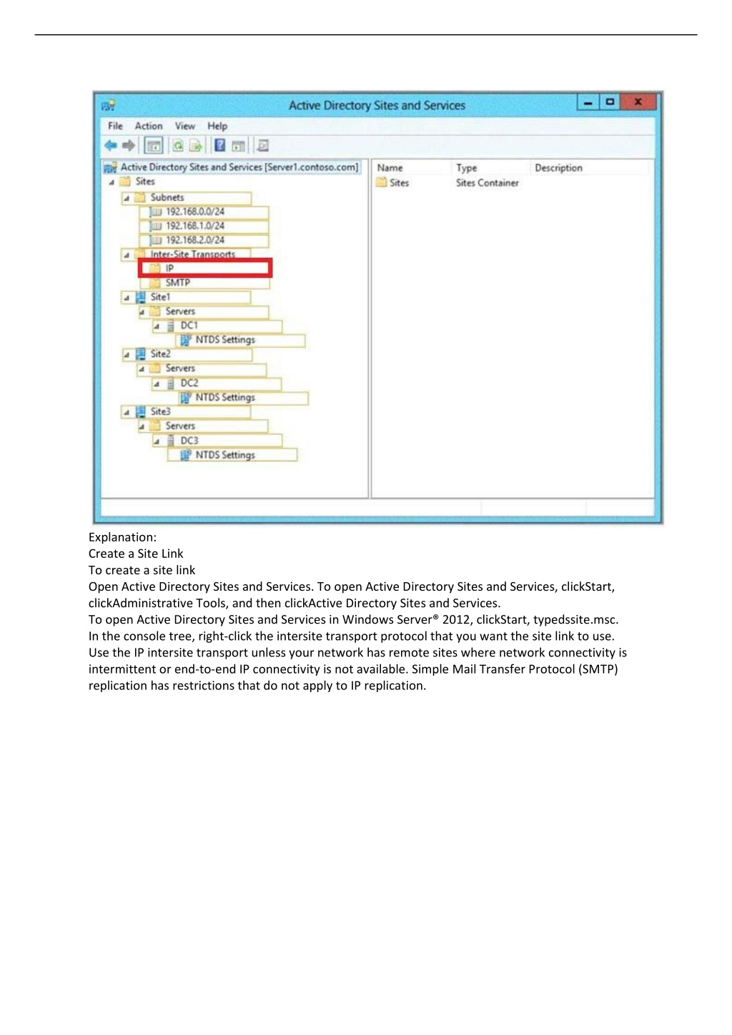
Task: Click the 192.168.2.0/24 subnet icon
Action: click(156, 241)
